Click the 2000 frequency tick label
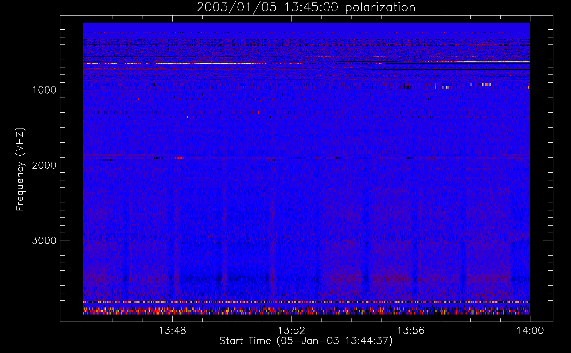This screenshot has width=571, height=353. click(x=44, y=165)
